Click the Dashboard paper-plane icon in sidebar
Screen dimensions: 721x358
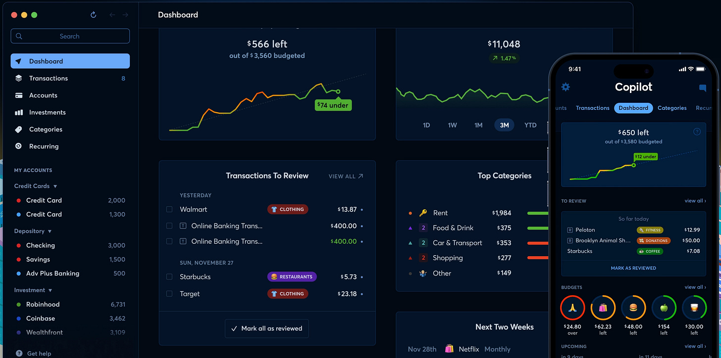(19, 61)
